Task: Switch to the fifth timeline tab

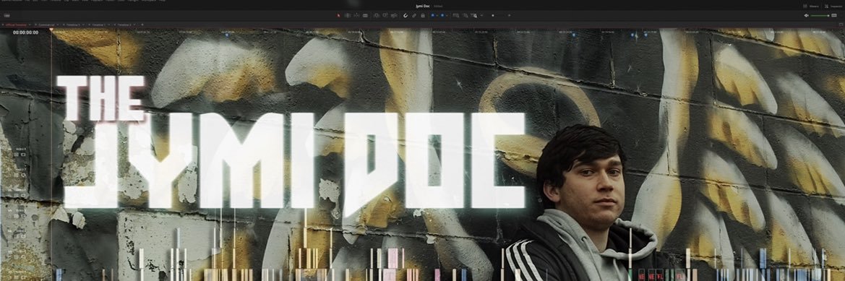Action: click(124, 25)
